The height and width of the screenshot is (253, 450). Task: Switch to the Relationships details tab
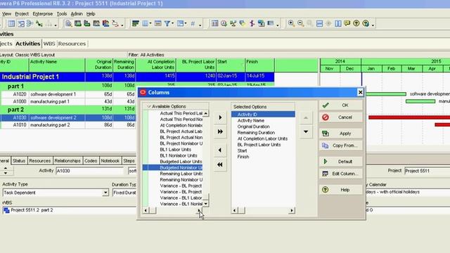tap(67, 161)
